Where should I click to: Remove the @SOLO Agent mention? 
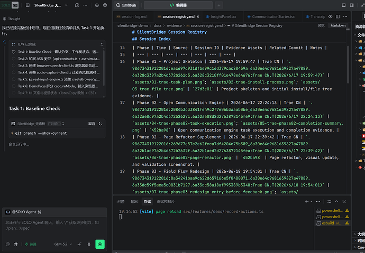click(40, 212)
